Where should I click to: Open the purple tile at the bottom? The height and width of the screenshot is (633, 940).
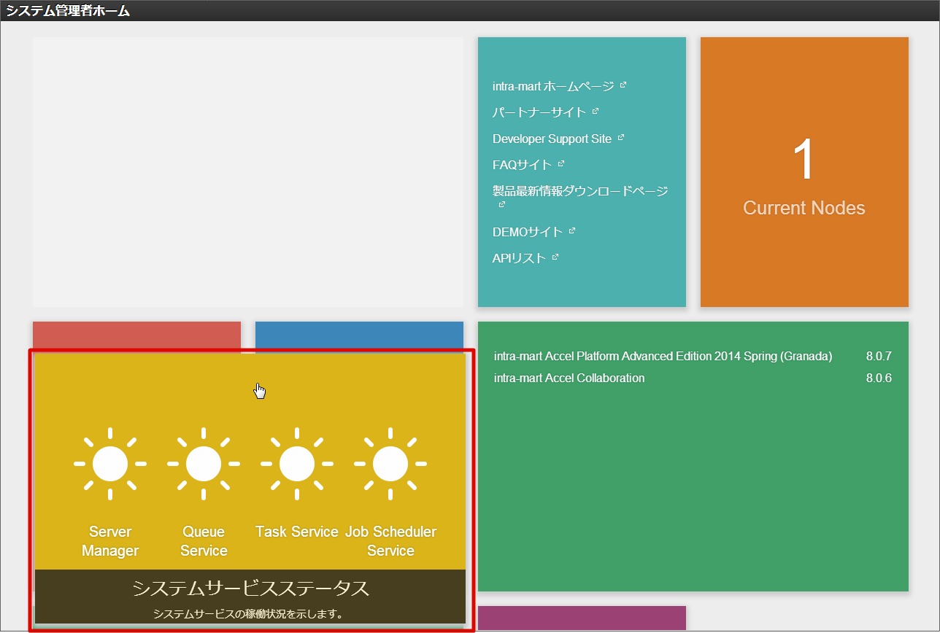[x=582, y=618]
